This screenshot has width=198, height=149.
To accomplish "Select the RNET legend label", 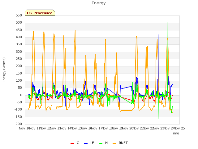I will point(123,143).
